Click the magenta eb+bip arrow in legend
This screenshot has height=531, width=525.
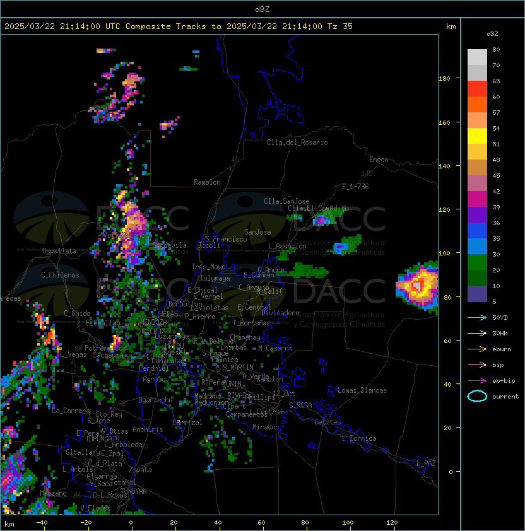pyautogui.click(x=477, y=381)
